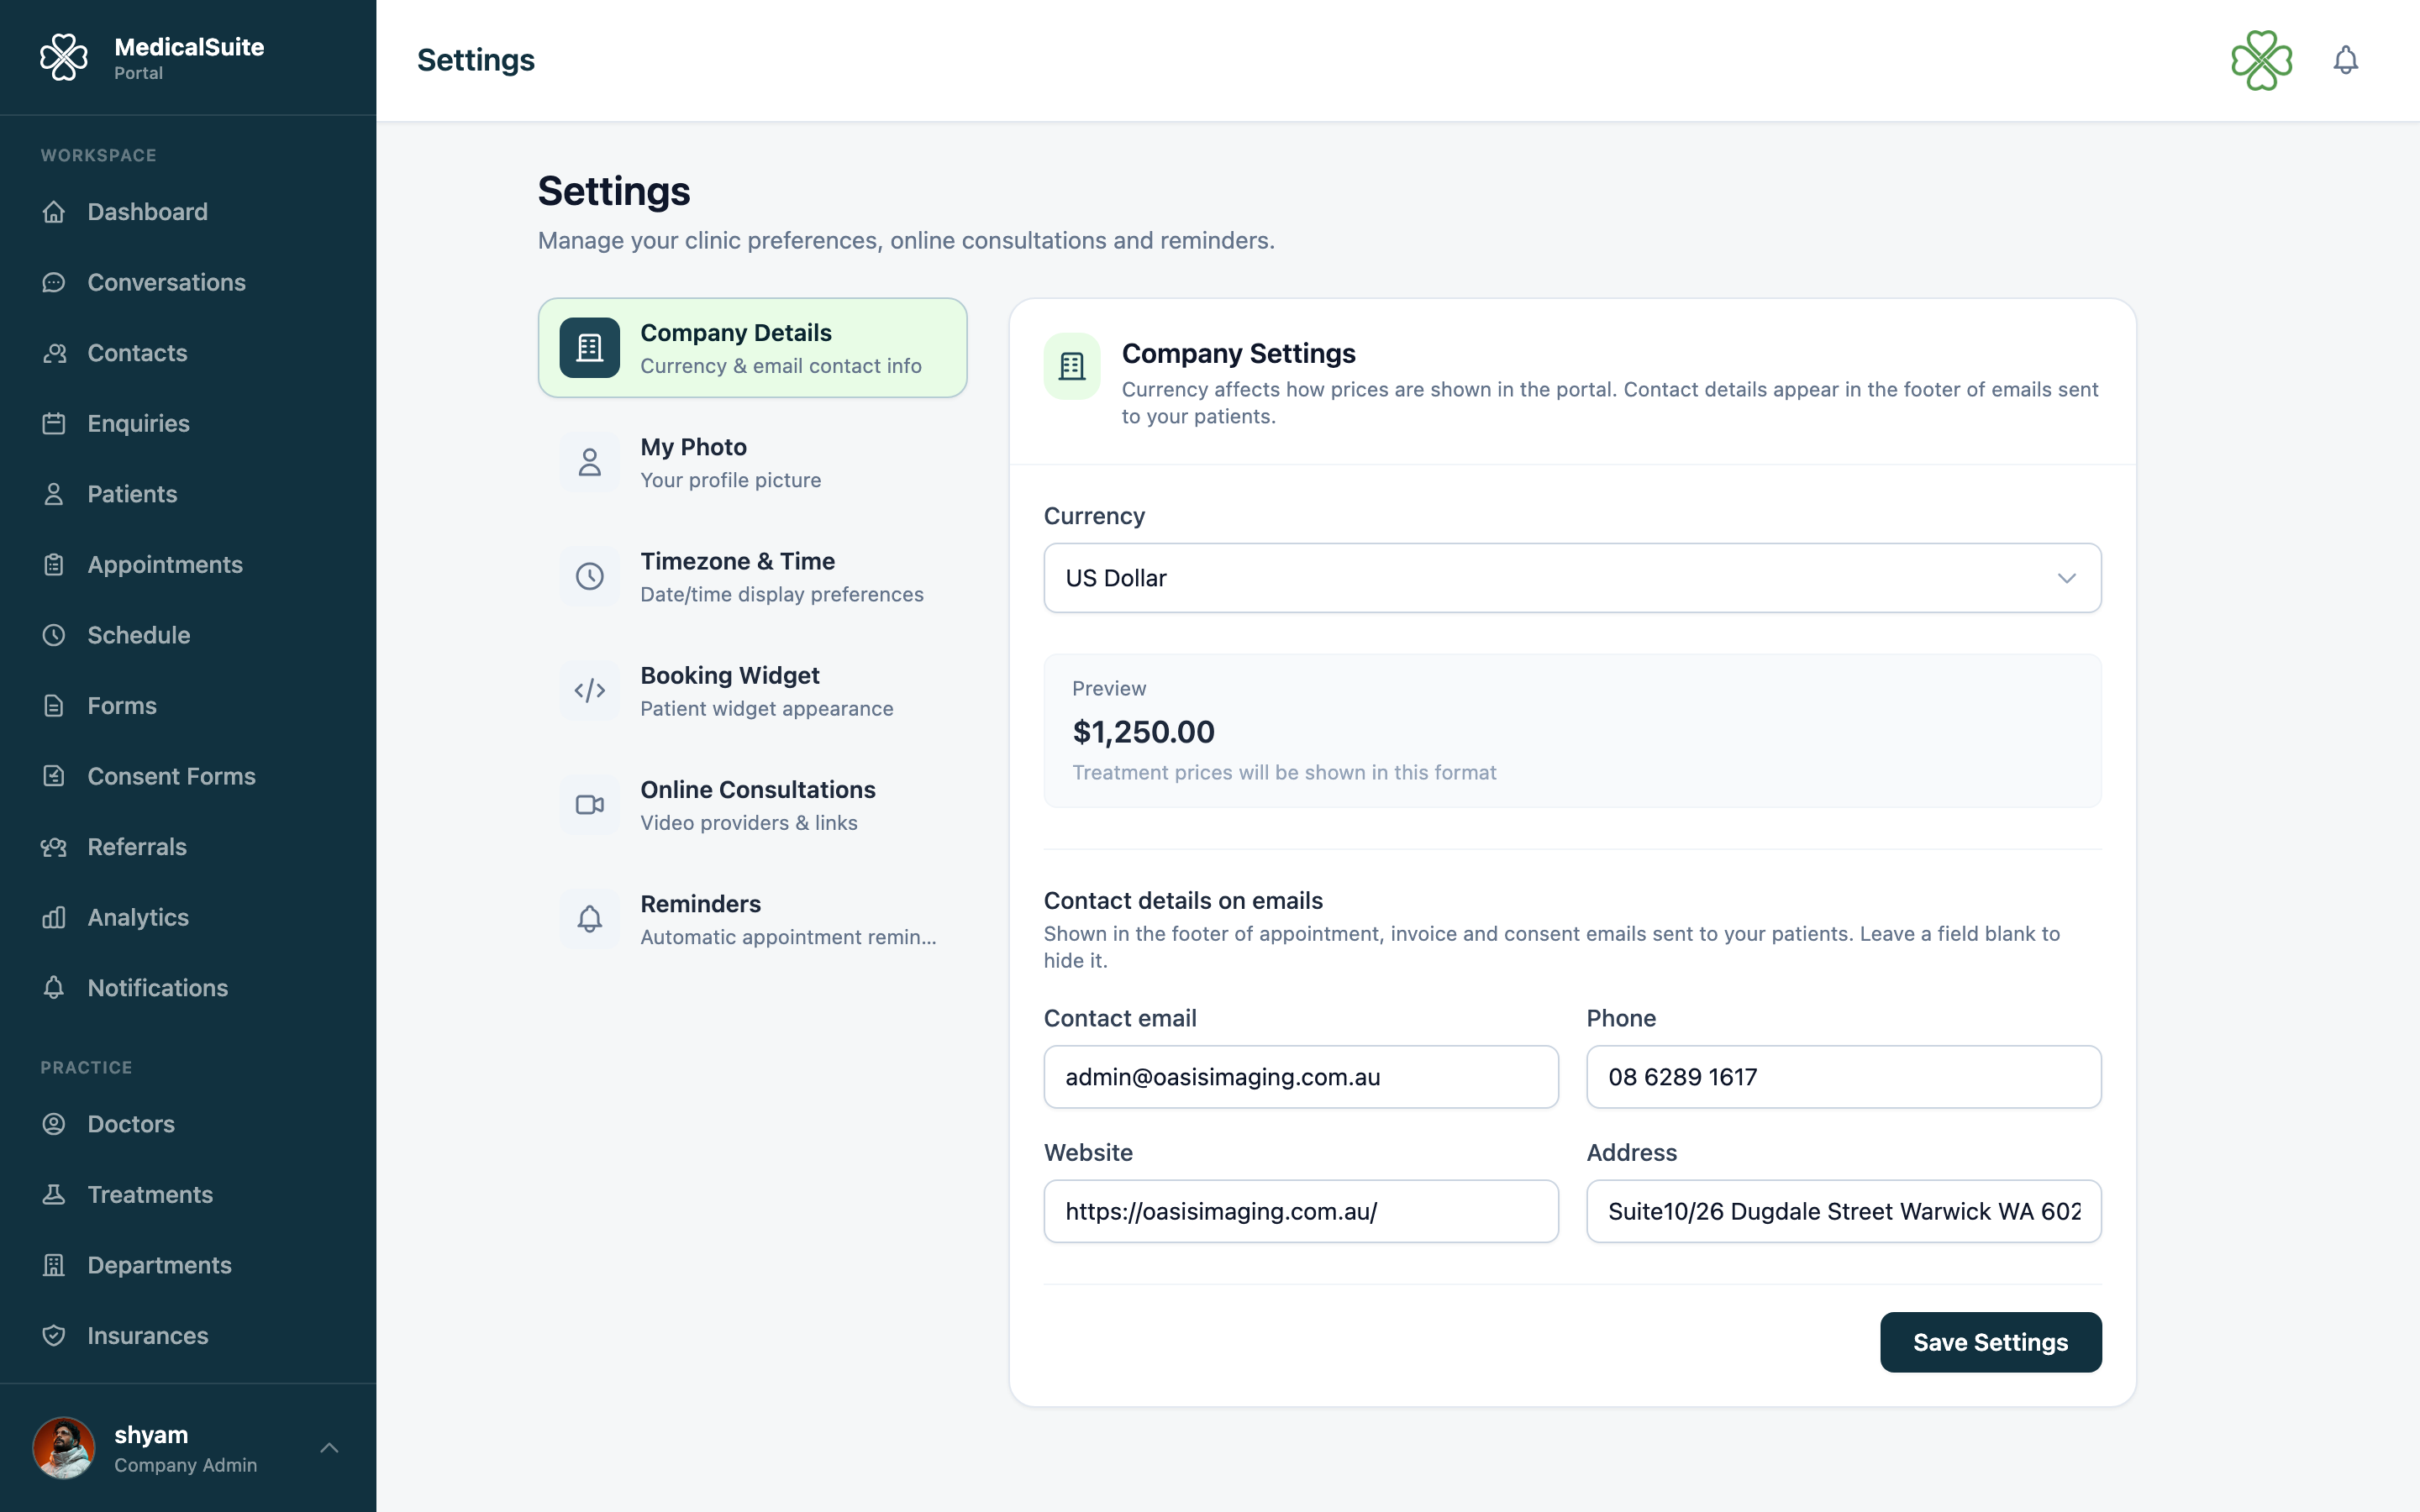The width and height of the screenshot is (2420, 1512).
Task: Click the Address input field
Action: click(1843, 1211)
